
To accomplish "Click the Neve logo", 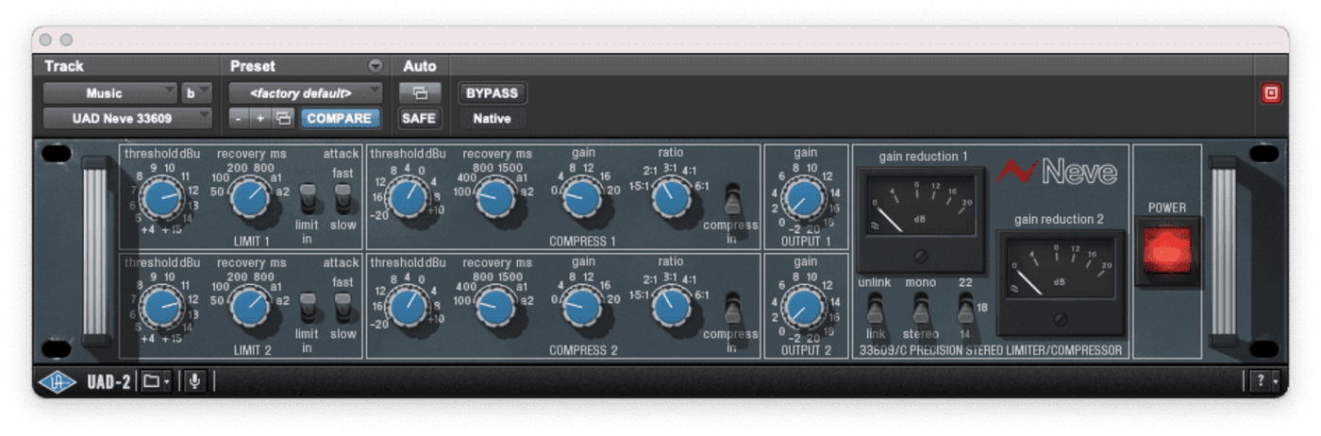I will pyautogui.click(x=1057, y=172).
